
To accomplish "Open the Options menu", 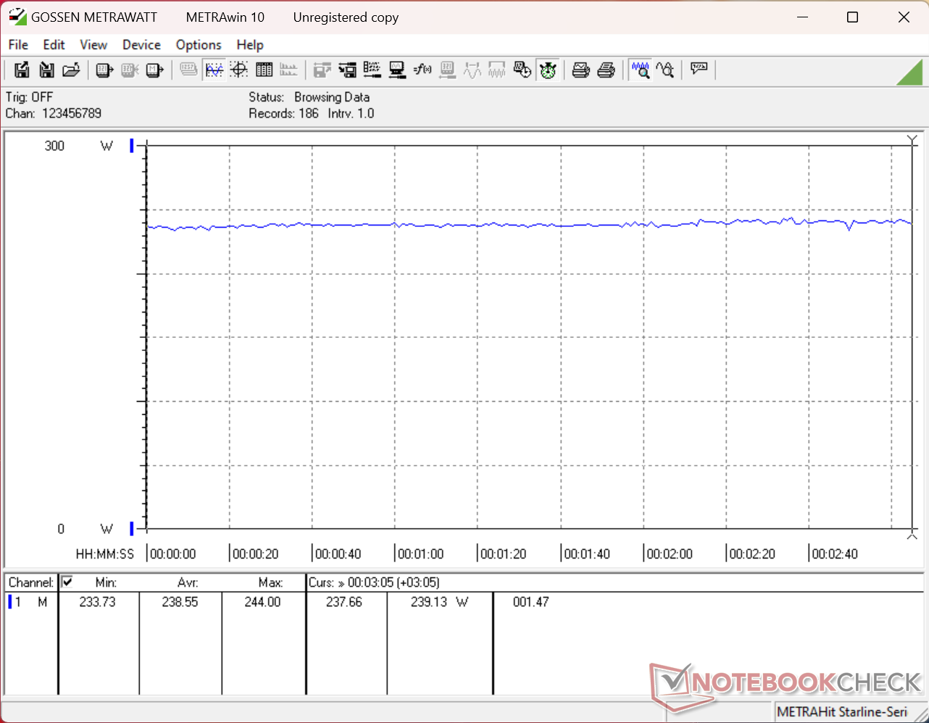I will pyautogui.click(x=199, y=45).
